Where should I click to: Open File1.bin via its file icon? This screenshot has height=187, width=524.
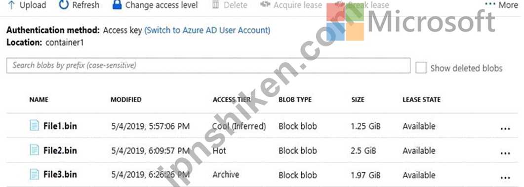34,126
